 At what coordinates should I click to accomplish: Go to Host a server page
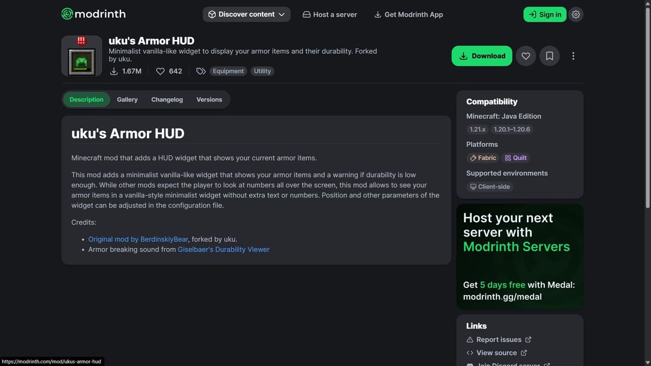pos(330,15)
